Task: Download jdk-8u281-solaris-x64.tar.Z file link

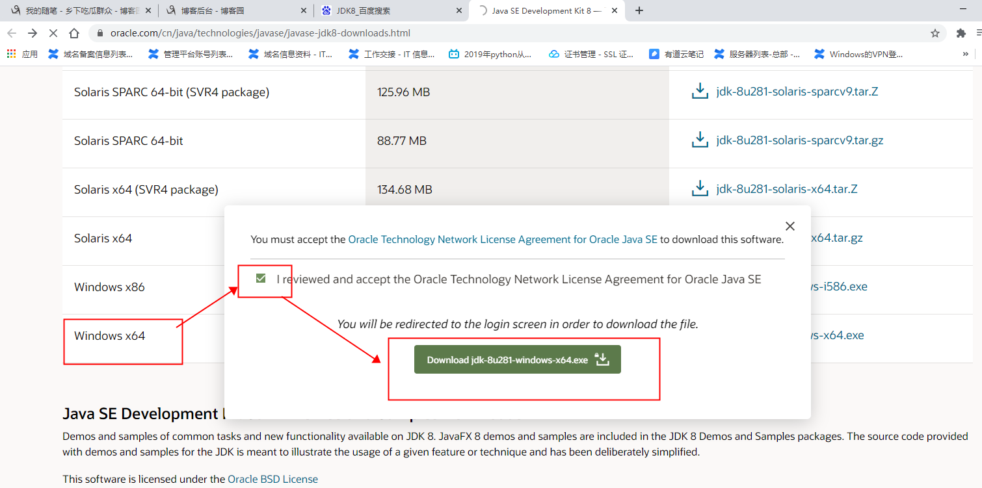Action: tap(787, 189)
